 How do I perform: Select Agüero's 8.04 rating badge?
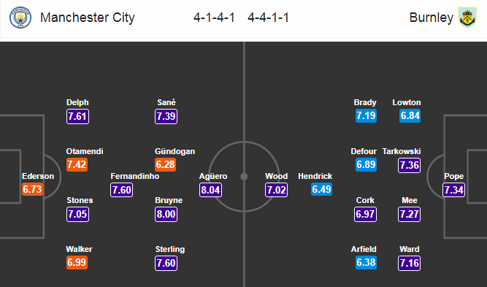point(210,189)
